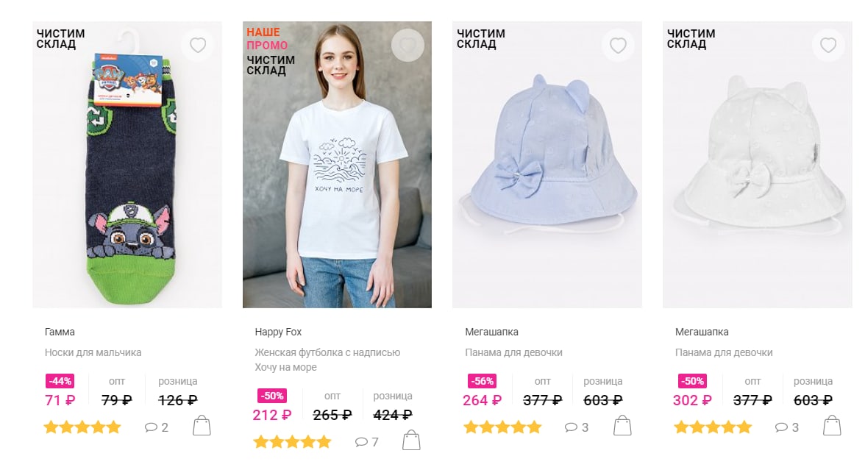Image resolution: width=865 pixels, height=470 pixels.
Task: Open Носки для мальчика product title
Action: tap(93, 352)
